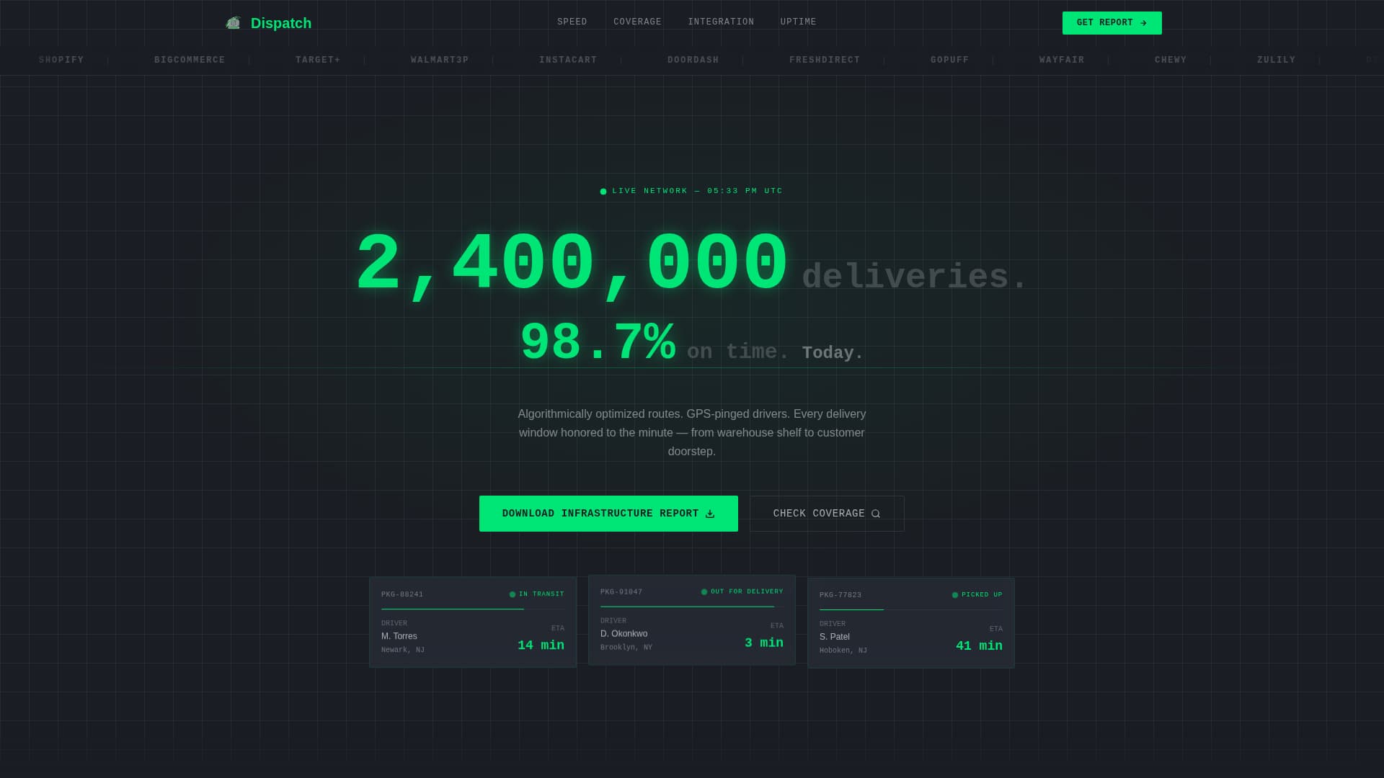The image size is (1384, 778).
Task: Select the Integration nav item
Action: click(721, 22)
